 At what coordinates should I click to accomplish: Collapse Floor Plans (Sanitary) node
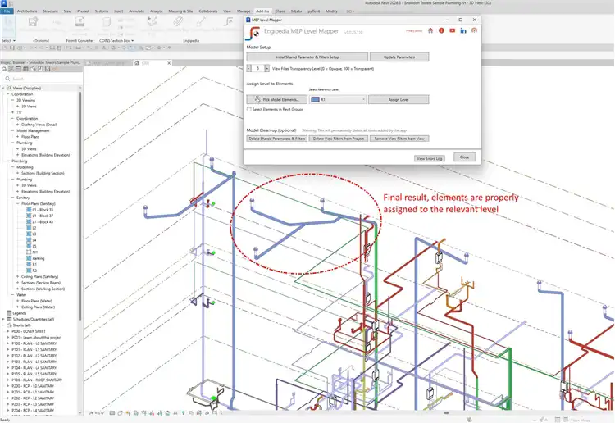(18, 203)
